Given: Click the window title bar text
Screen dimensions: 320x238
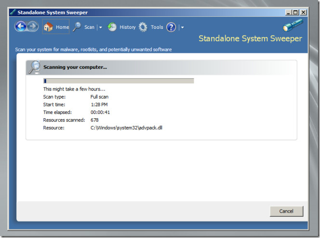Looking at the screenshot, I should [x=53, y=13].
